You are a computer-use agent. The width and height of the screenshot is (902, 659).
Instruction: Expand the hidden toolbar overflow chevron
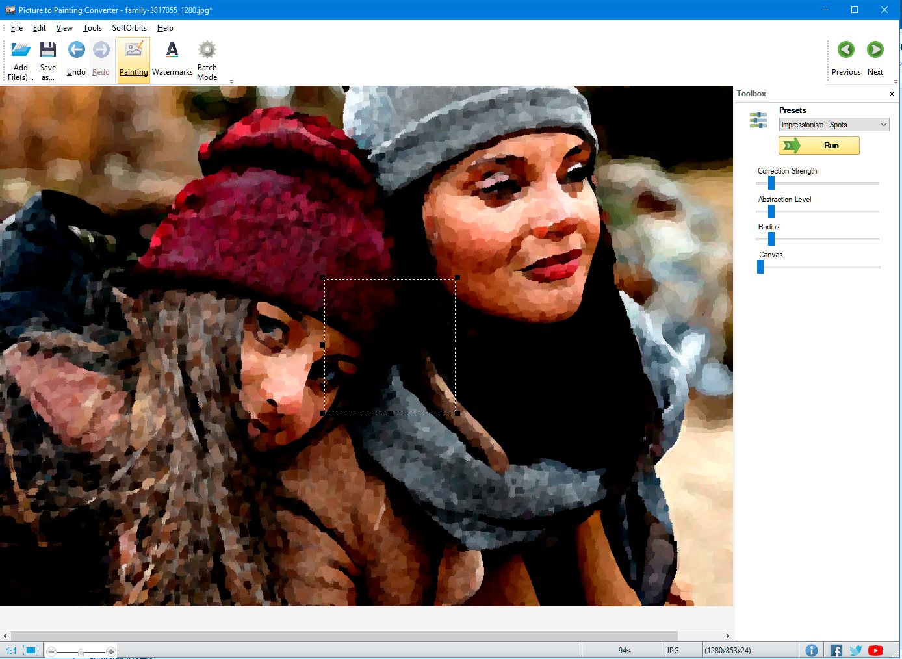tap(231, 82)
